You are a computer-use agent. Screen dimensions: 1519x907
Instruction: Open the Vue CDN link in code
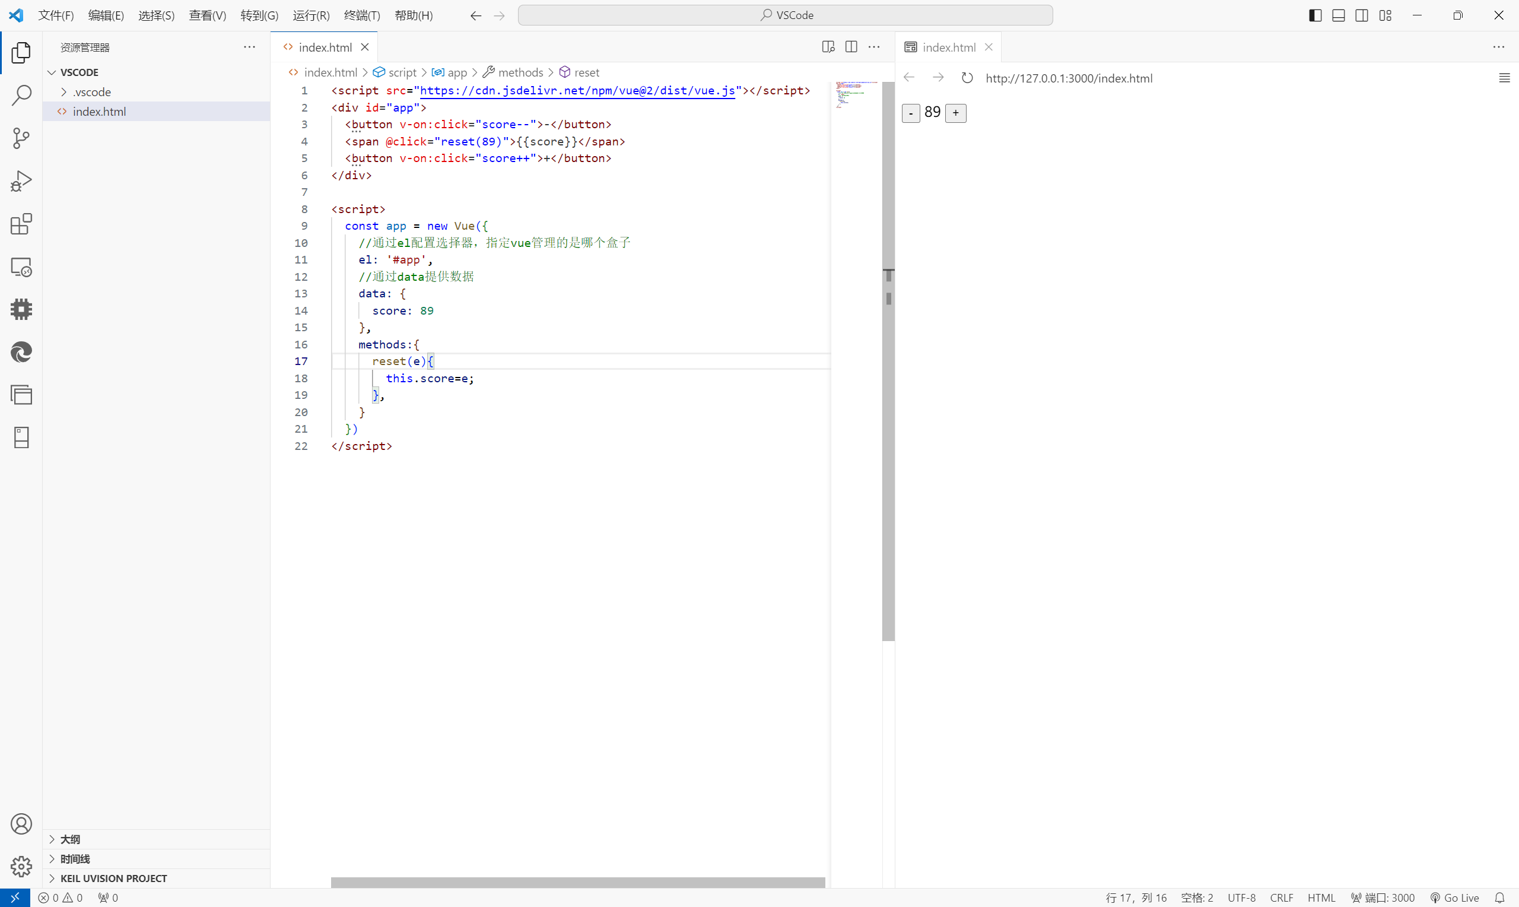577,90
